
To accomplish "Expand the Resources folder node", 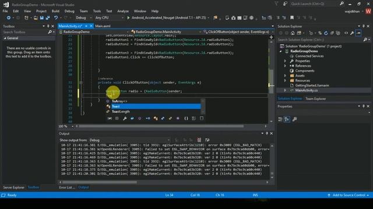I will pos(285,80).
